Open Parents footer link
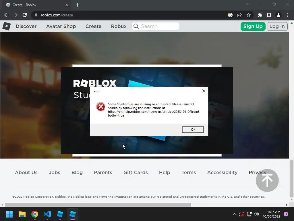Screen dimensions: 294x221 103,173
